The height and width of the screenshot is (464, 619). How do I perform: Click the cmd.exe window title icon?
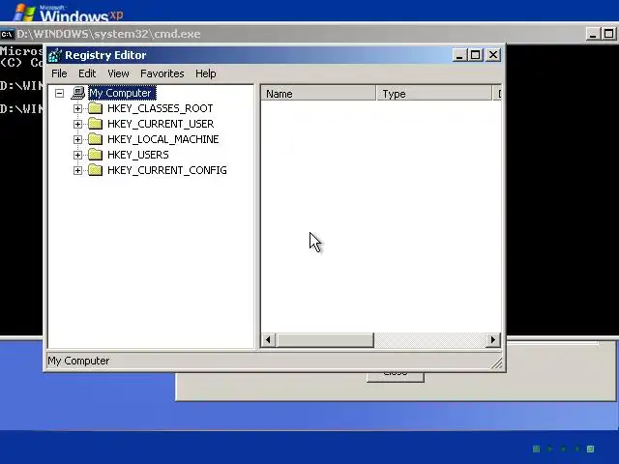pos(7,35)
